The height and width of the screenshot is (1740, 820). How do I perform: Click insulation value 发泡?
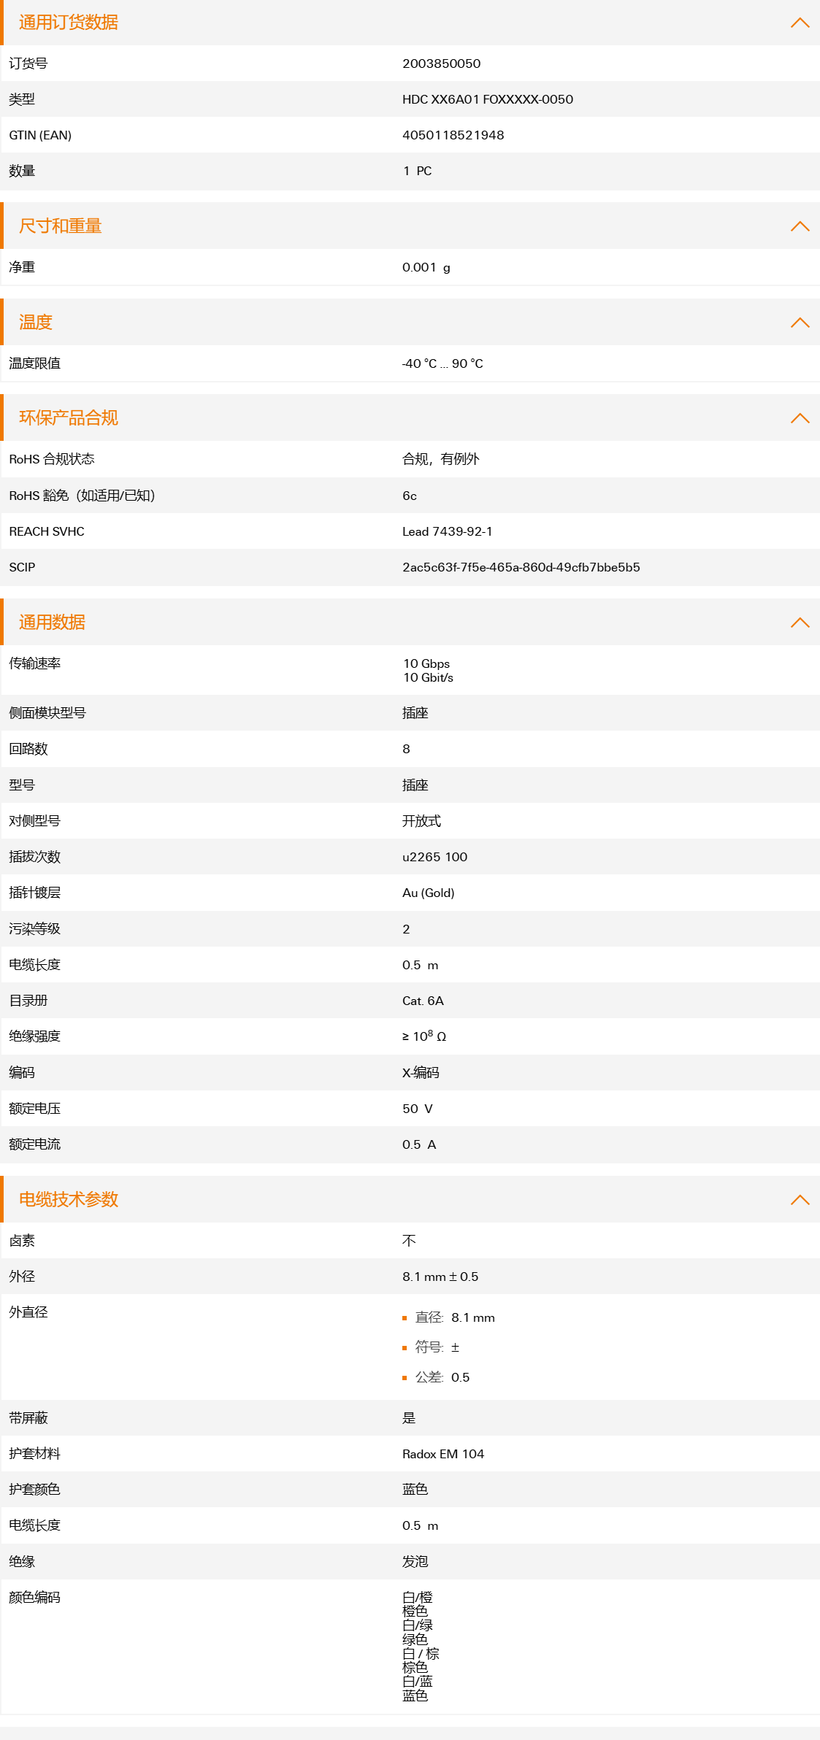click(415, 1562)
